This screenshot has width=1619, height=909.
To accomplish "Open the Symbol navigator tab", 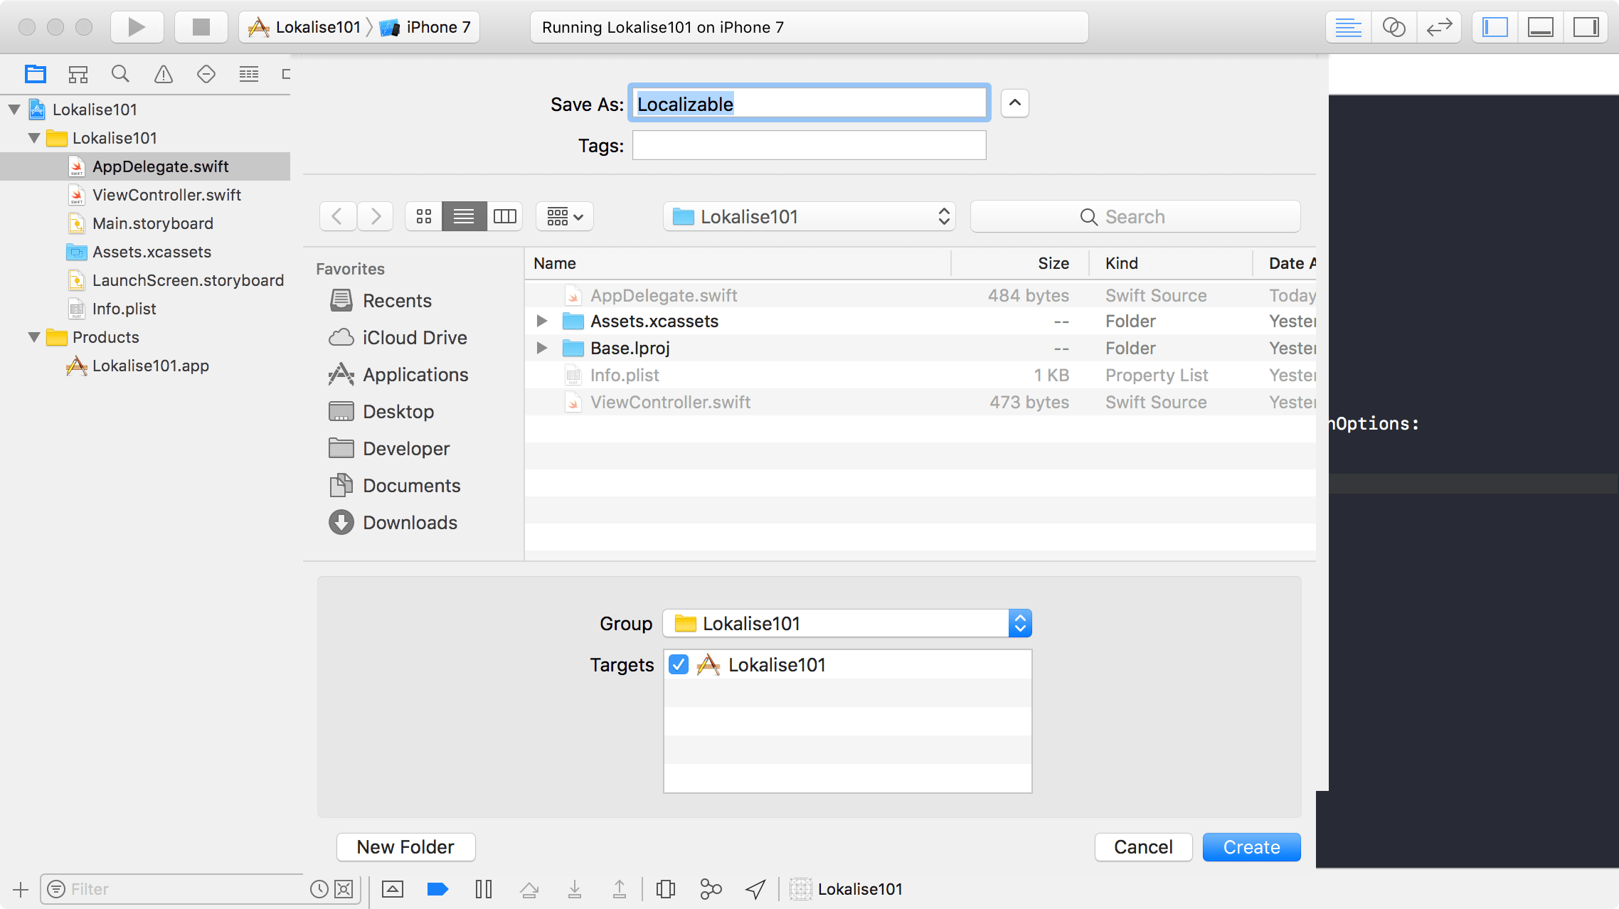I will pos(78,74).
